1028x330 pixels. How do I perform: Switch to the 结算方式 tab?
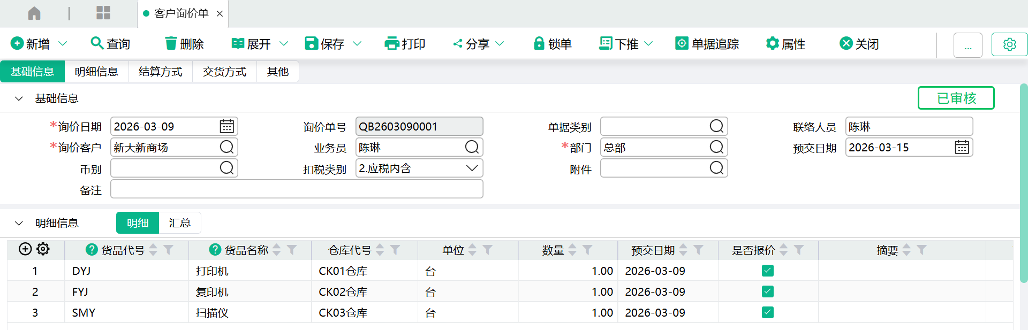160,72
